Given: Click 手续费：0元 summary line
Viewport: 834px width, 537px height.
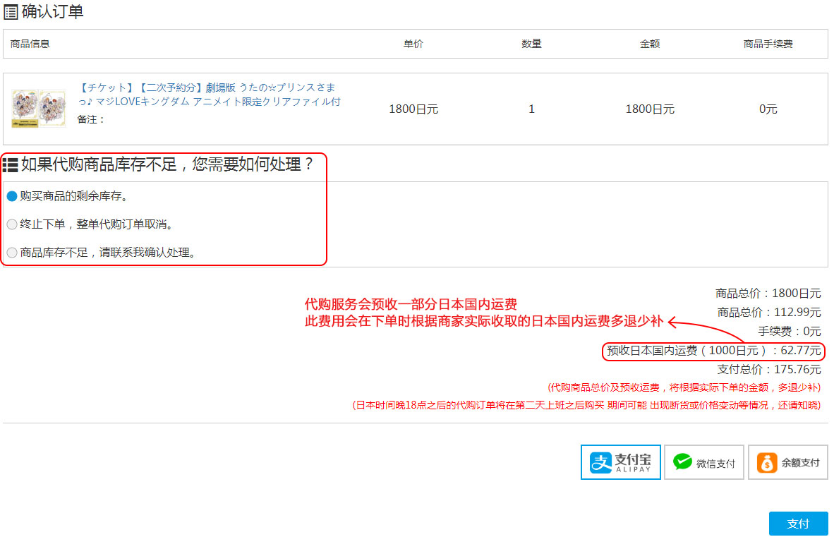Looking at the screenshot, I should tap(790, 331).
